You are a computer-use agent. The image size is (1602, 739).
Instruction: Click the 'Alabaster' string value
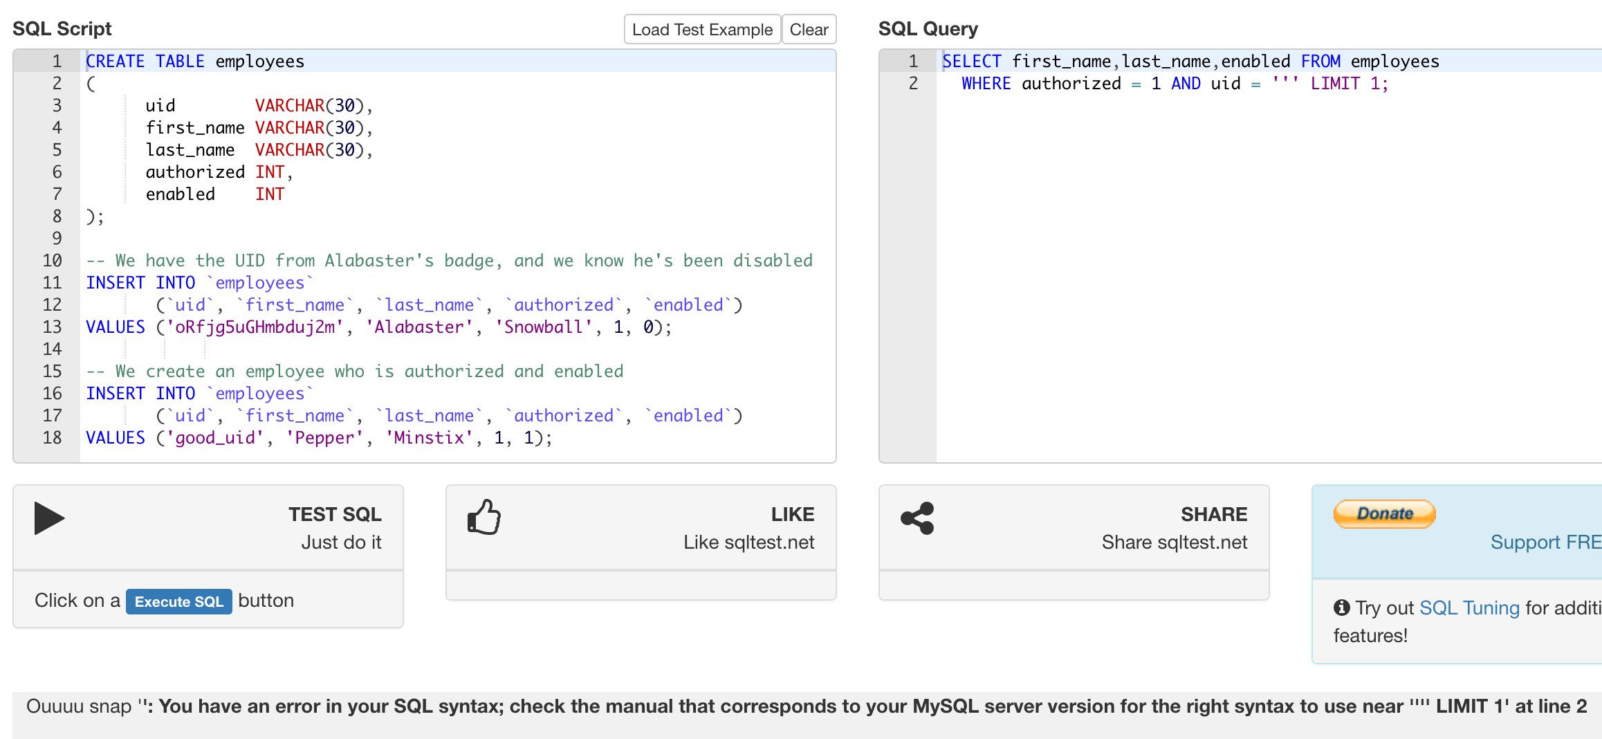tap(419, 327)
